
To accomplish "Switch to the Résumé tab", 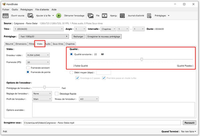I will coord(9,44).
